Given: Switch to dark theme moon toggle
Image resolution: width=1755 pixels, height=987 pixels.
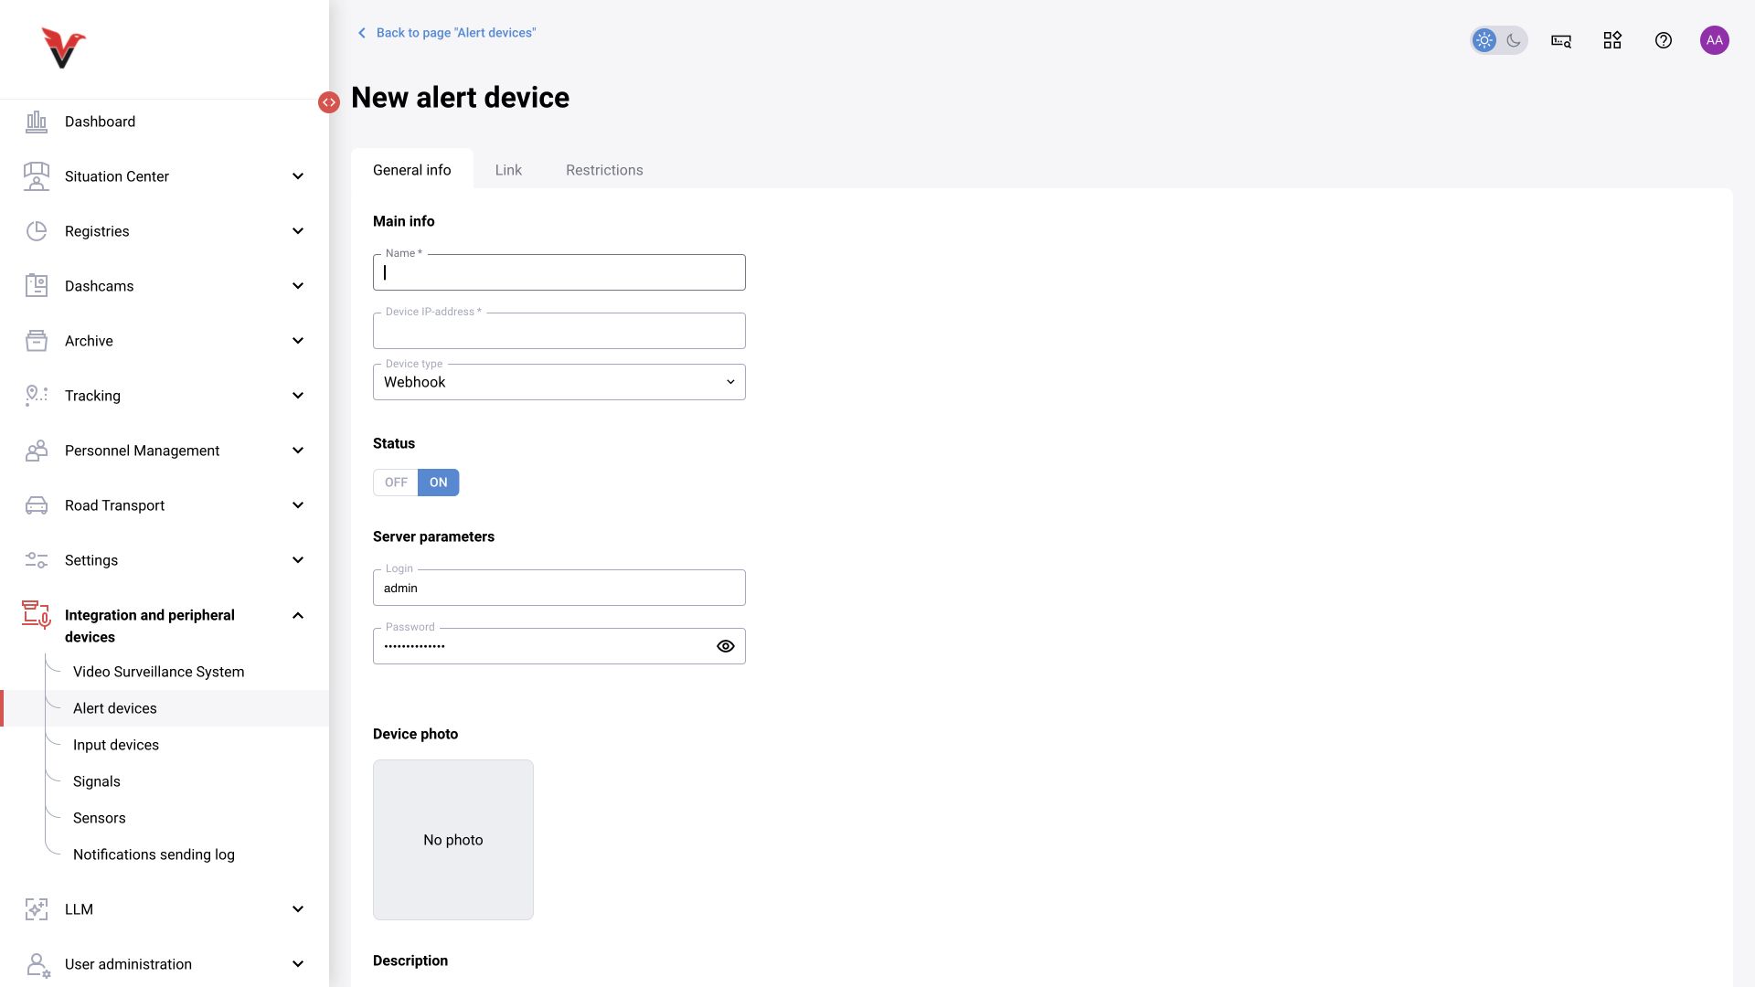Looking at the screenshot, I should [x=1514, y=40].
